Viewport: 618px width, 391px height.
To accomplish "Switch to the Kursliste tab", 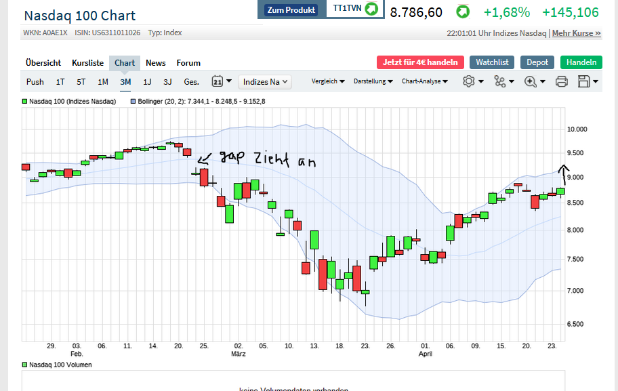I will coord(87,62).
